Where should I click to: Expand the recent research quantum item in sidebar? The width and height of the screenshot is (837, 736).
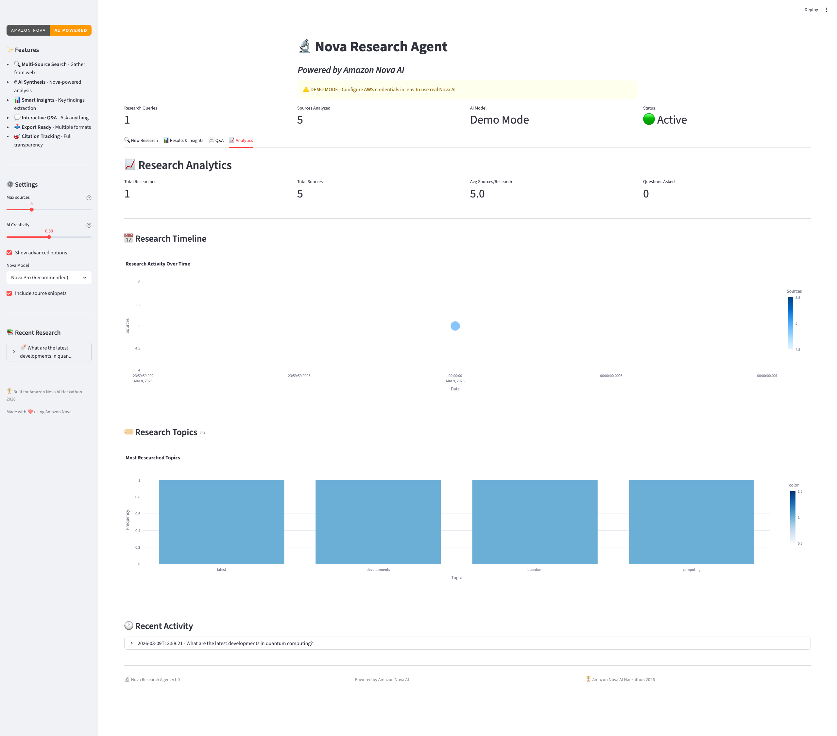click(49, 352)
